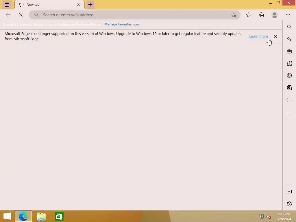Open the Favorites list icon
Screen dimensions: 296x222
[x=249, y=15]
